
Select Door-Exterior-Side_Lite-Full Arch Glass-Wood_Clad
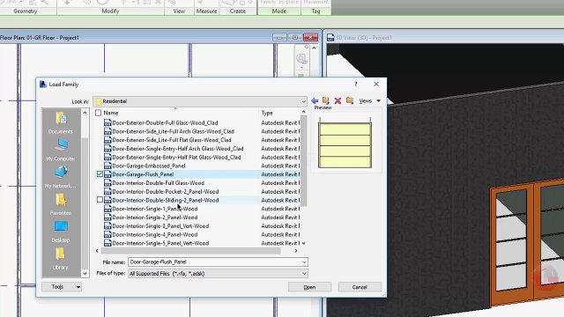173,131
